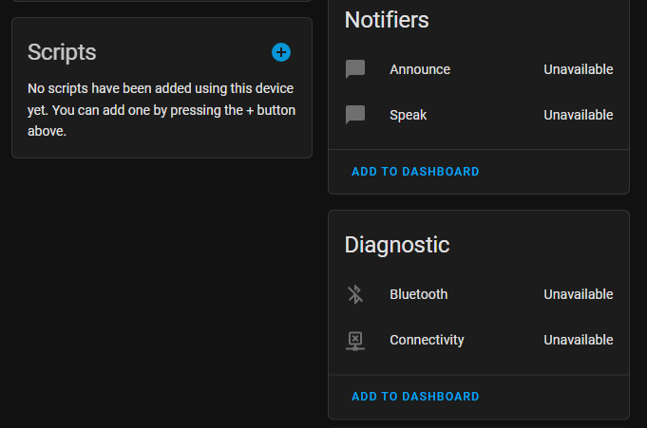This screenshot has width=647, height=428.
Task: Add Diagnostic entities to dashboard
Action: 415,397
